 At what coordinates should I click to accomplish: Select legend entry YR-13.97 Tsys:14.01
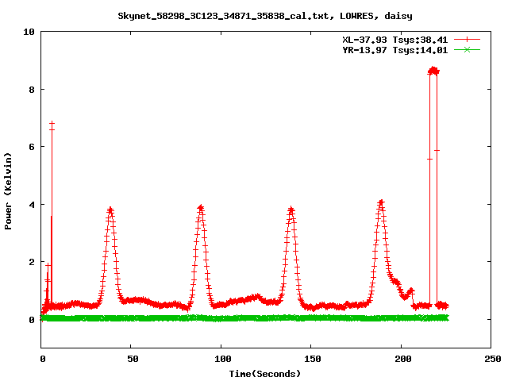[395, 50]
